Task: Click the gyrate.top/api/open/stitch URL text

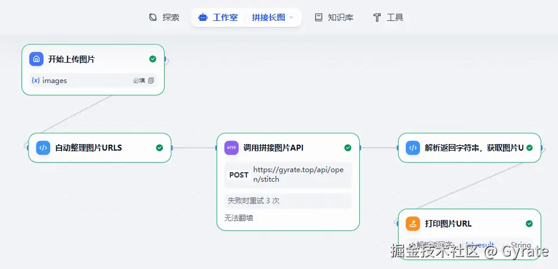Action: [x=298, y=175]
